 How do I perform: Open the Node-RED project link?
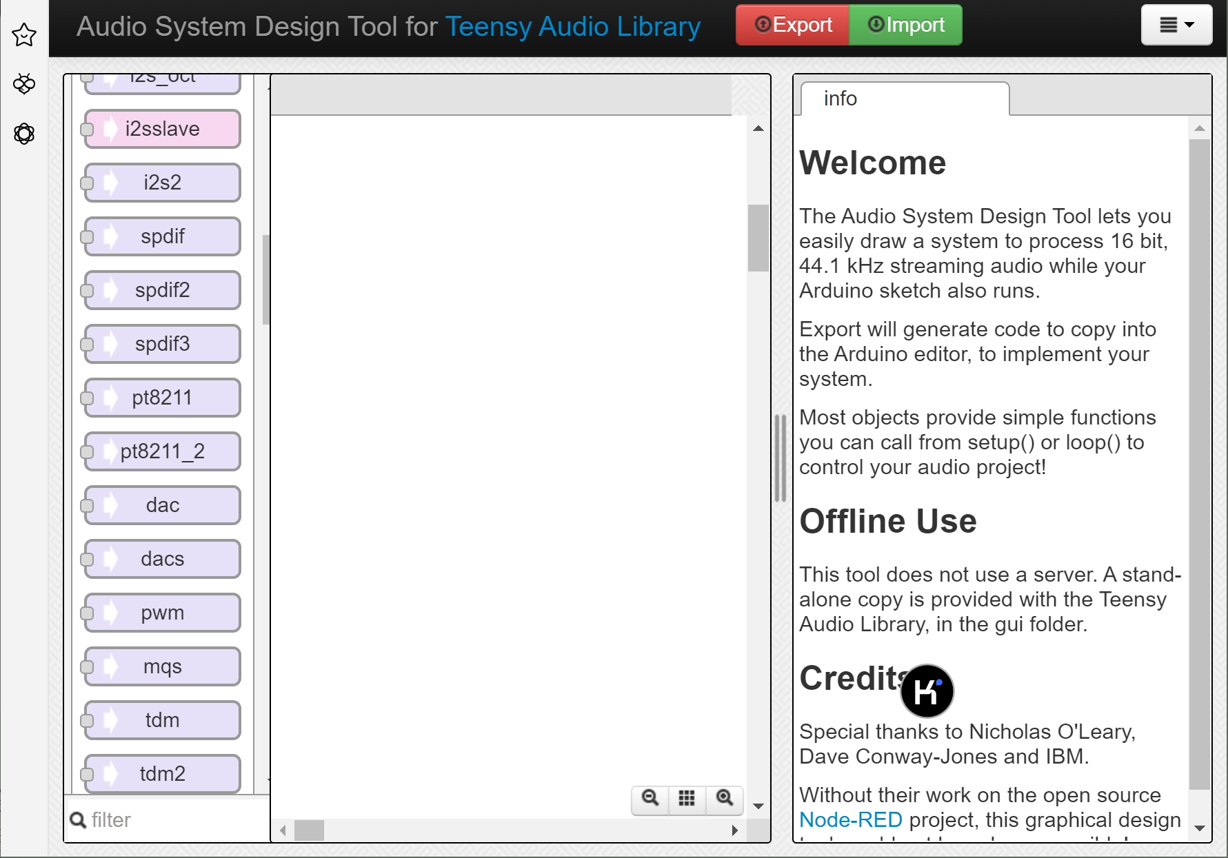click(x=850, y=820)
